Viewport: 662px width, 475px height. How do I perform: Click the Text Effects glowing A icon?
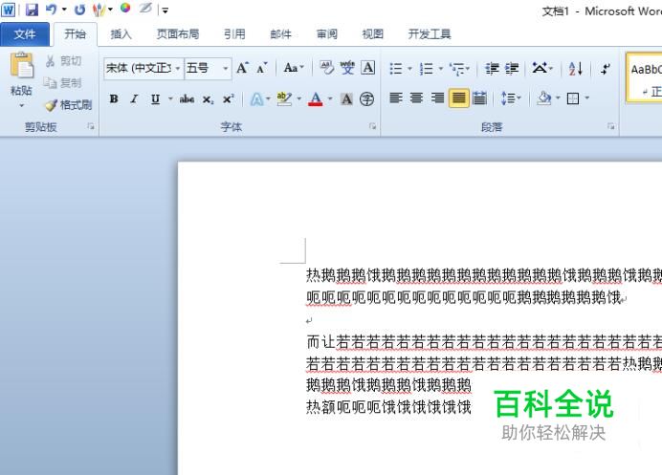(x=256, y=99)
